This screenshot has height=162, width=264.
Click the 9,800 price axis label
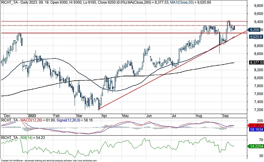pyautogui.click(x=259, y=6)
